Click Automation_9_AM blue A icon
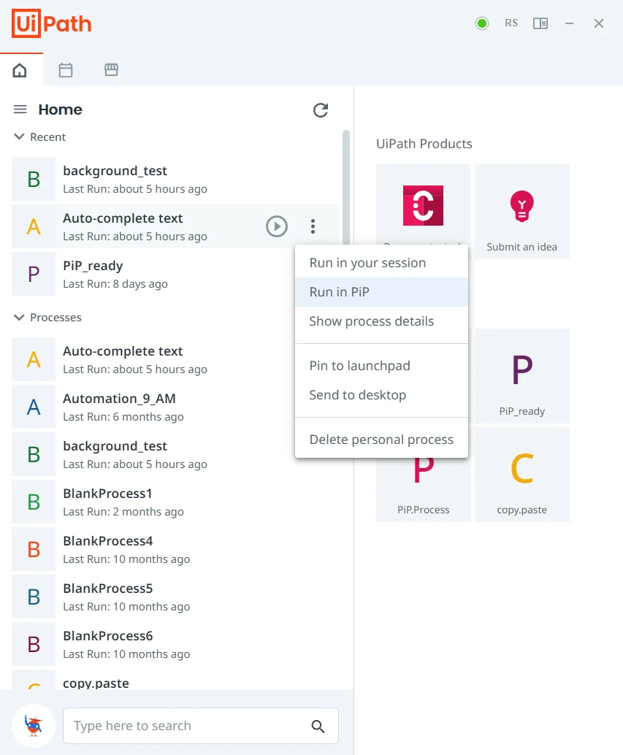623x755 pixels. pyautogui.click(x=34, y=407)
